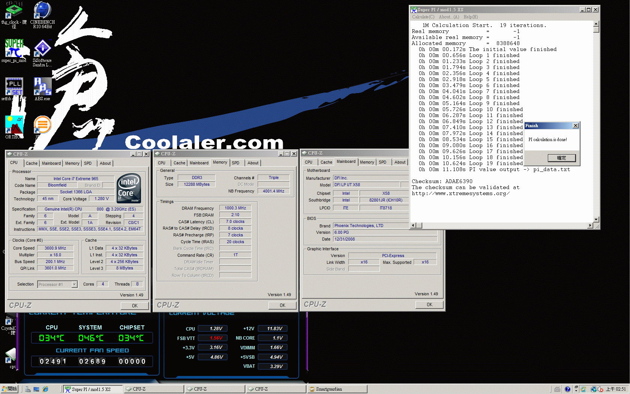
Task: Click the Start button on taskbar
Action: 9,389
